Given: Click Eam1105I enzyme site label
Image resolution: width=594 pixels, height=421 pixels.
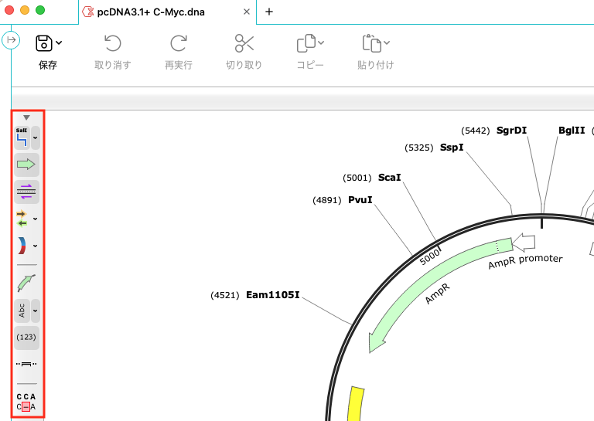Looking at the screenshot, I should [x=273, y=294].
